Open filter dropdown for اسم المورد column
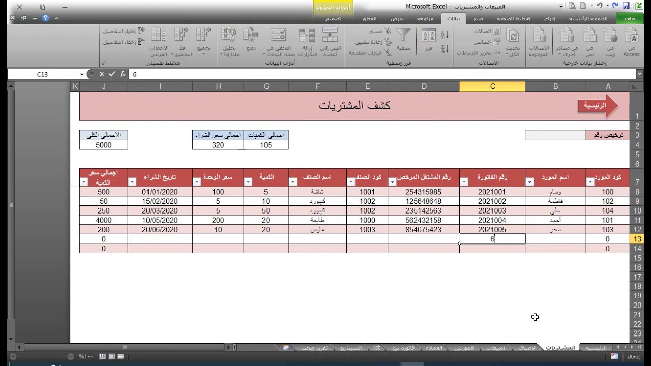Viewport: 651px width, 366px height. click(530, 181)
